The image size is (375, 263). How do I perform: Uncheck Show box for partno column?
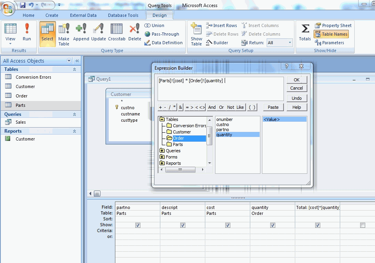(x=138, y=225)
